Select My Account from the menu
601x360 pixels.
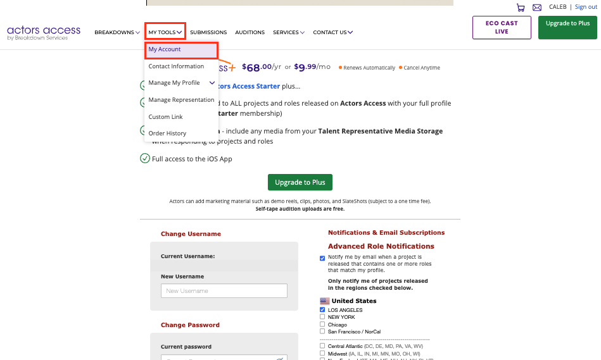tap(181, 49)
